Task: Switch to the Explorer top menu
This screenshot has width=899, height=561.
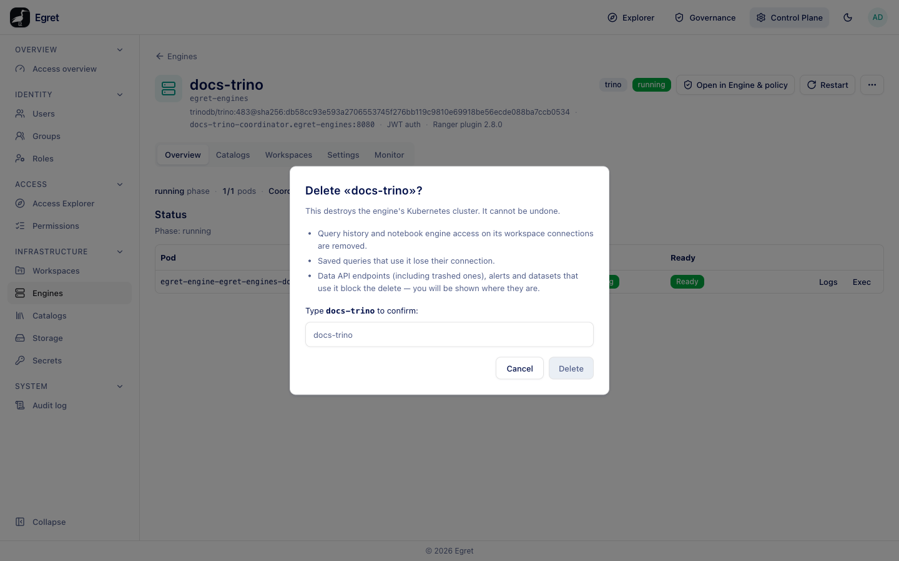Action: pyautogui.click(x=631, y=17)
